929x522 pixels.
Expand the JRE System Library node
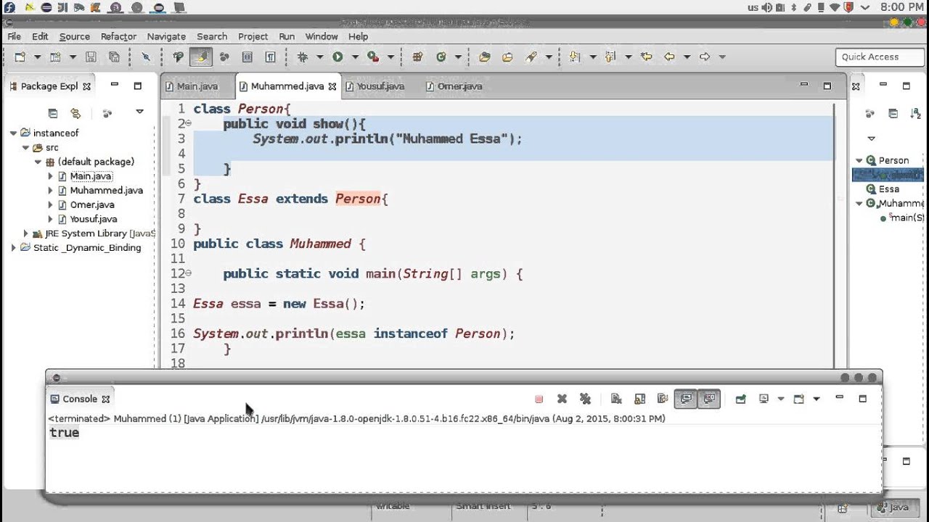click(26, 233)
